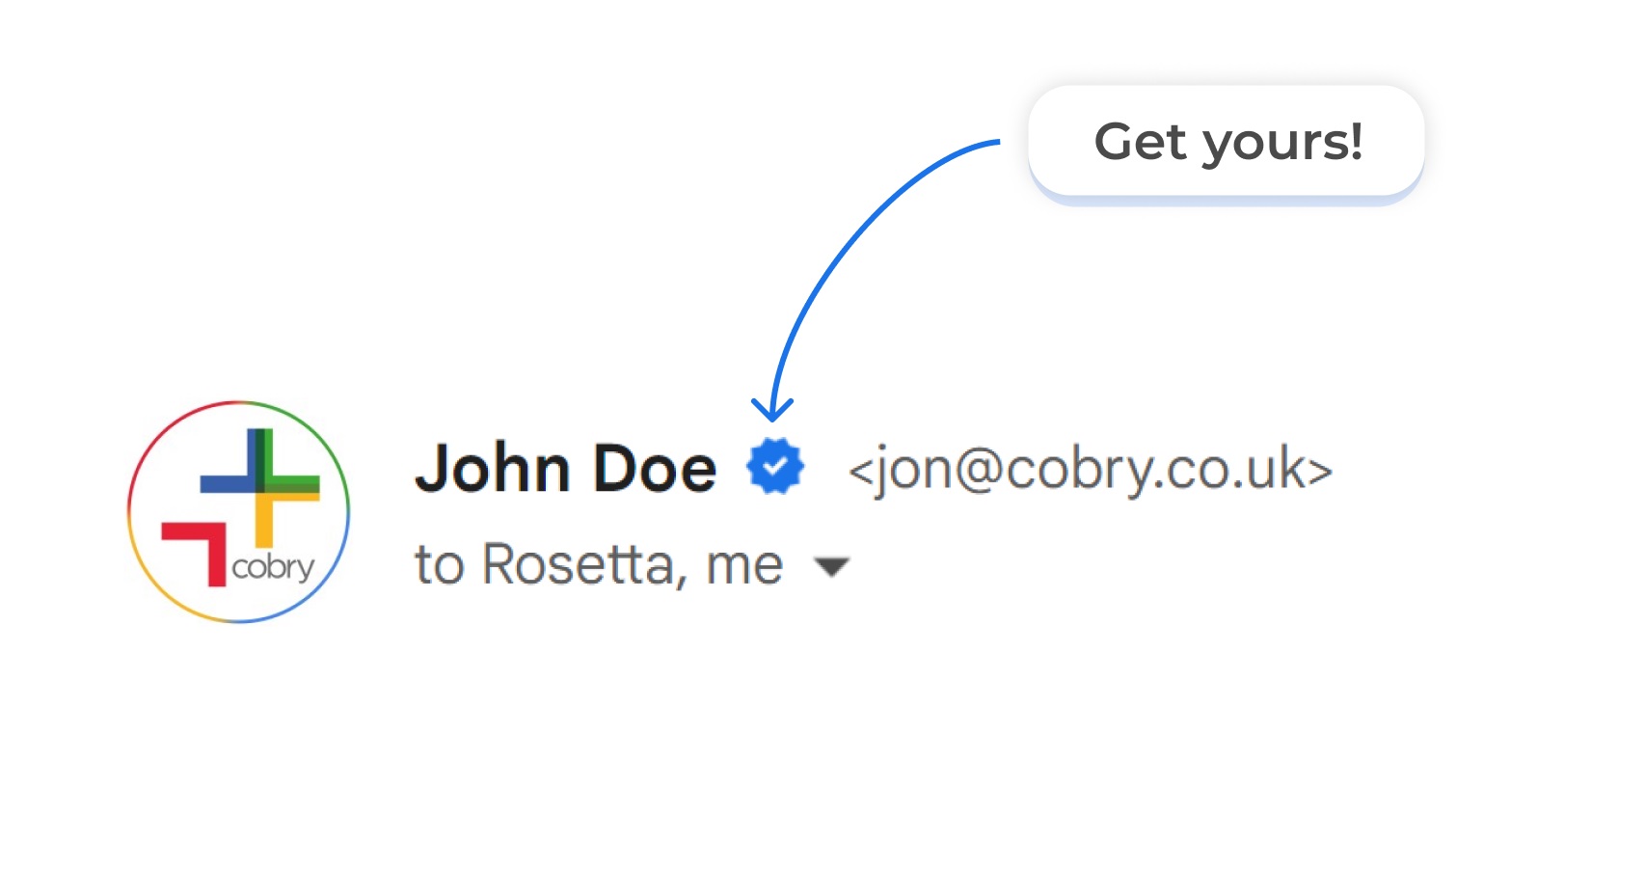Select the John Doe sender name
Screen dimensions: 1645x870
coord(566,469)
